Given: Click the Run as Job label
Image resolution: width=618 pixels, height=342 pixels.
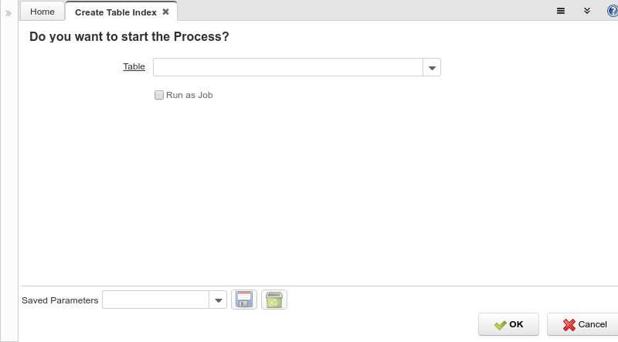Looking at the screenshot, I should point(189,96).
